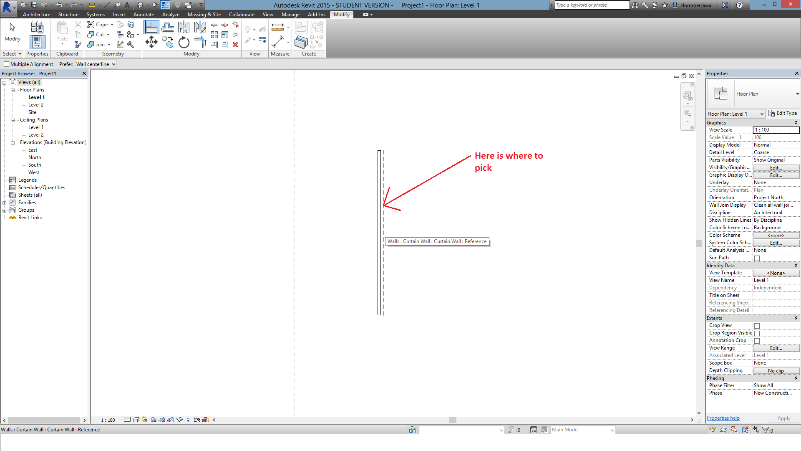Activate the Move tool
This screenshot has height=451, width=801.
pyautogui.click(x=151, y=41)
